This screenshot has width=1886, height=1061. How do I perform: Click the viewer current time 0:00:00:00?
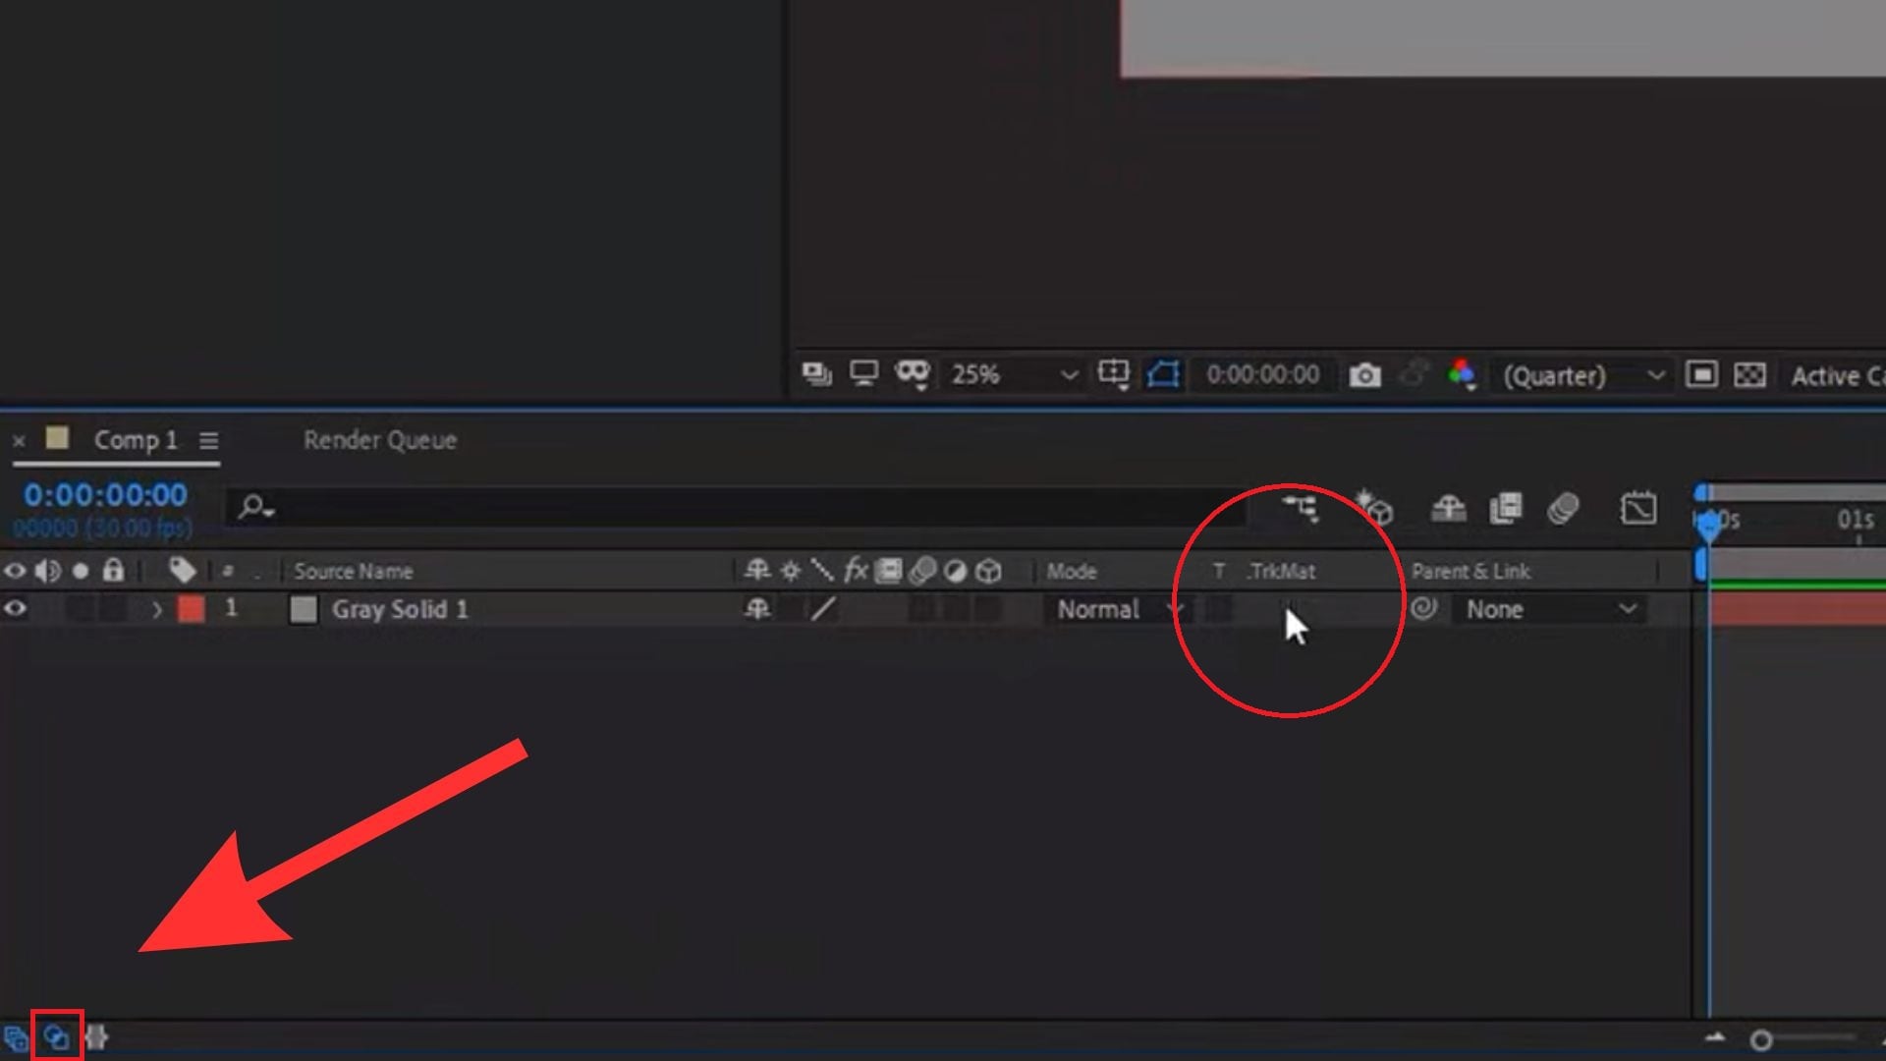[1262, 375]
